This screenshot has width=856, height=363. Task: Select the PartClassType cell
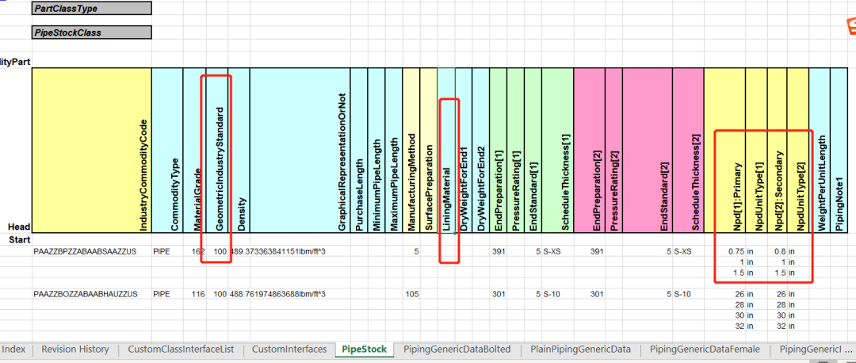point(92,9)
